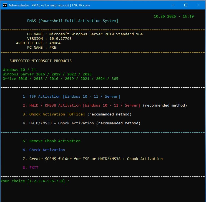The image size is (206, 202).
Task: Minimize the PMAS console window
Action: click(x=173, y=5)
